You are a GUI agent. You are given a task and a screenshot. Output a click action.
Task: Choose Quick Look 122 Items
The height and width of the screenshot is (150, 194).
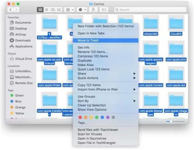click(x=106, y=69)
